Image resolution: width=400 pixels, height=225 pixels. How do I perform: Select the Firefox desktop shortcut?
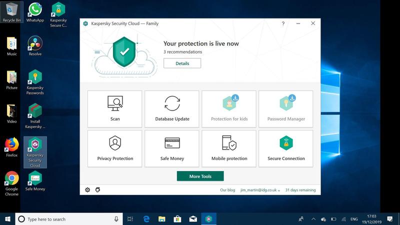11,147
